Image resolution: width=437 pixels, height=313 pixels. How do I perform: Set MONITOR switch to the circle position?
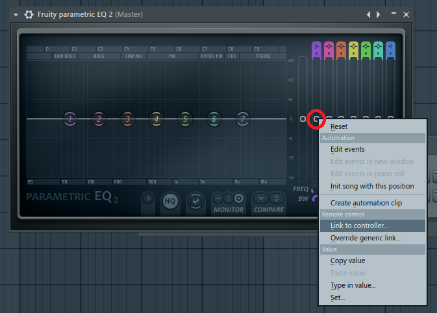click(238, 198)
